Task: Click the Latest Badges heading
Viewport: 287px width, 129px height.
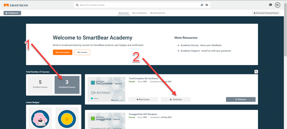Action: point(32,102)
